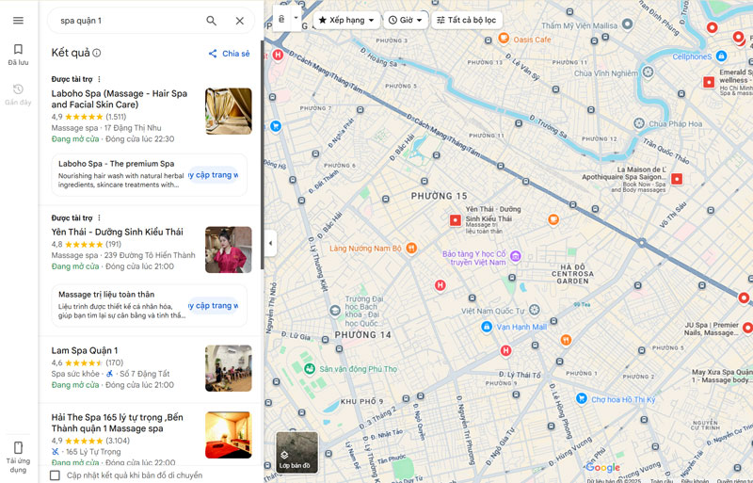
Task: Open sponsored options menu above Yên Thái
Action: point(100,218)
